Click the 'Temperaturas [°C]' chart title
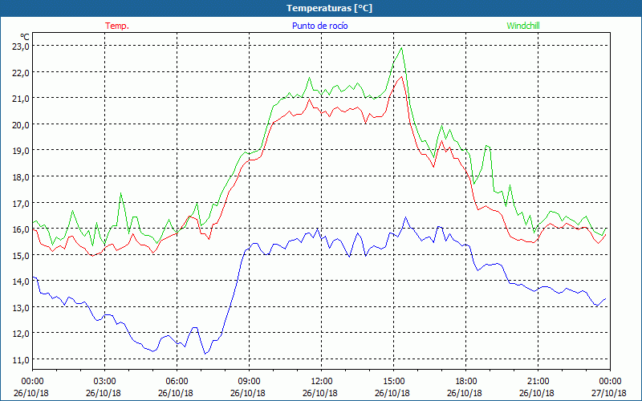 pyautogui.click(x=329, y=8)
